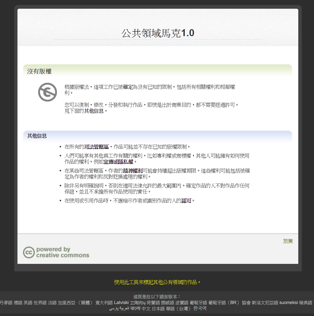The height and width of the screenshot is (316, 314).
Task: Click the Creative Commons CC logo icon
Action: (x=29, y=252)
